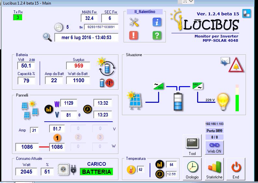
Task: Open the Orologio clock button
Action: 192,169
